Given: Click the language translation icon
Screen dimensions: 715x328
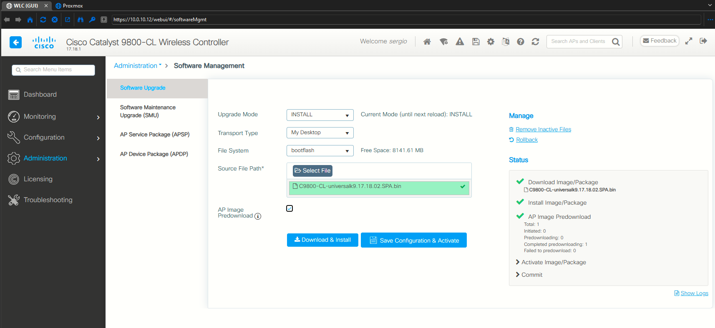Looking at the screenshot, I should (506, 42).
